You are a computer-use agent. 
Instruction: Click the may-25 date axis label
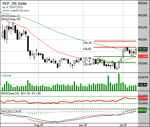38,125
